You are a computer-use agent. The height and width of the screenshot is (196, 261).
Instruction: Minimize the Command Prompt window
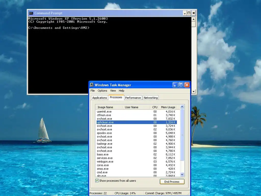185,13
